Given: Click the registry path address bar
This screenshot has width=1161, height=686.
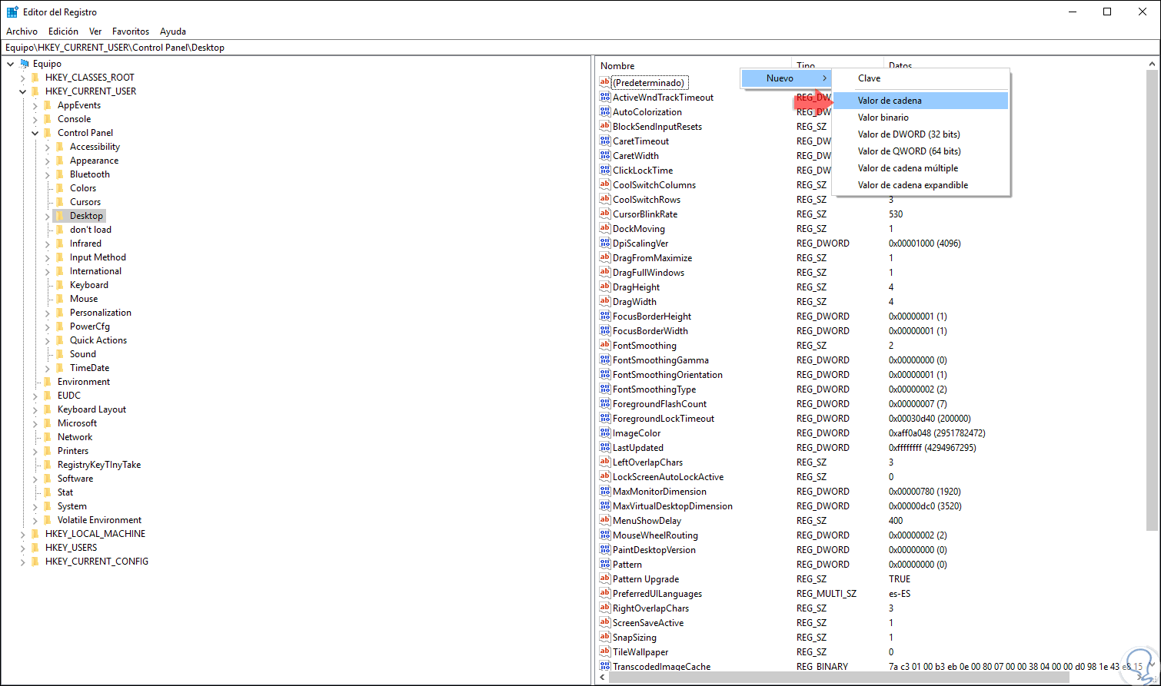Looking at the screenshot, I should [580, 48].
